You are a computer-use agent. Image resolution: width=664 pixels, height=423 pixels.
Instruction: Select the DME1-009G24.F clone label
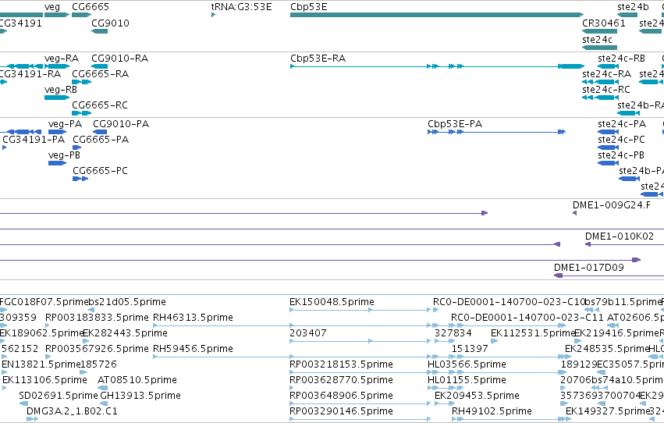[x=612, y=205]
